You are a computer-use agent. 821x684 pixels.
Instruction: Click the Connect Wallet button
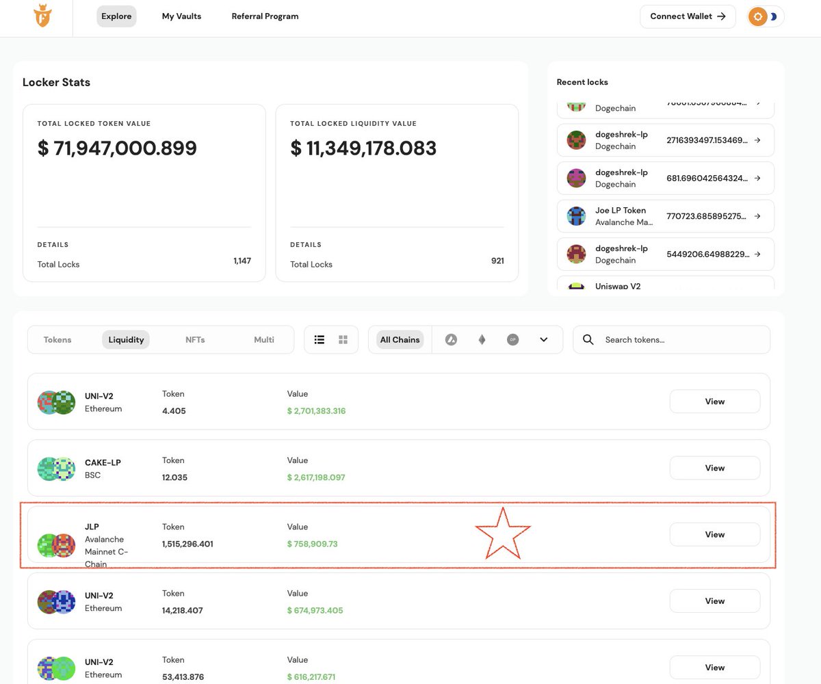[688, 16]
